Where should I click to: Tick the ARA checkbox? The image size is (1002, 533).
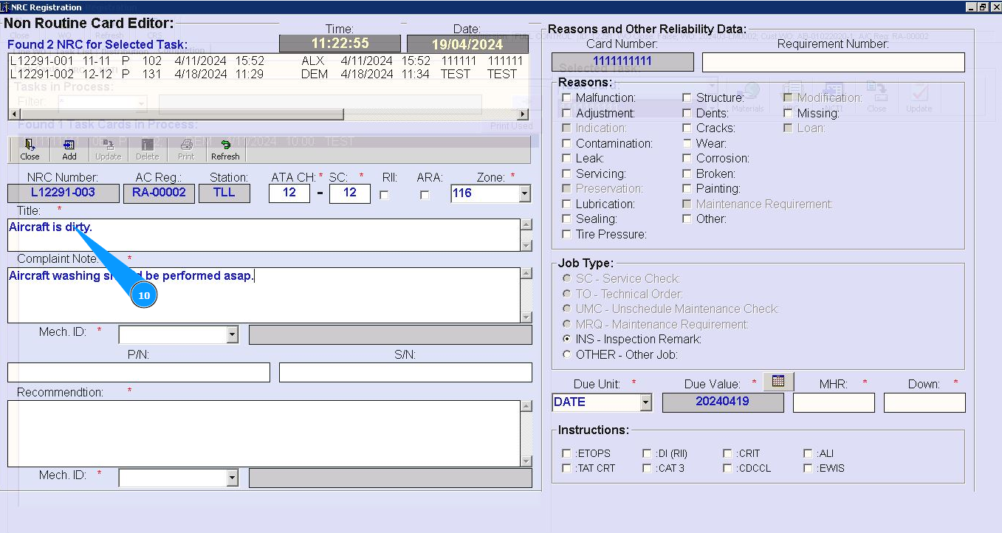point(425,195)
